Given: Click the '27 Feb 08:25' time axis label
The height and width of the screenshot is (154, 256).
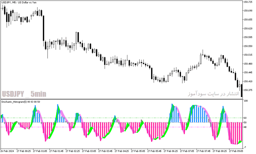Looking at the screenshot, I should [x=220, y=151].
